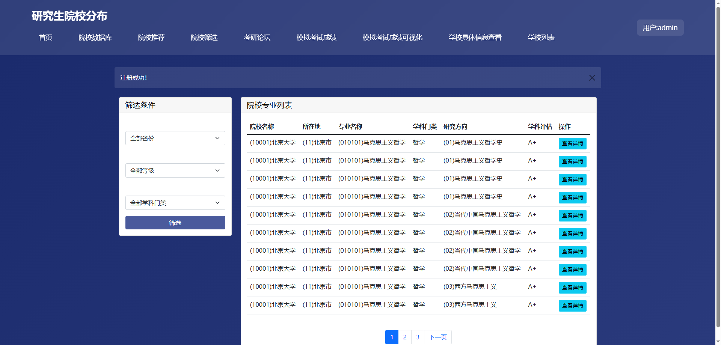Click 查看详情 in first 当代中国马克思主义哲学 row

pyautogui.click(x=573, y=215)
